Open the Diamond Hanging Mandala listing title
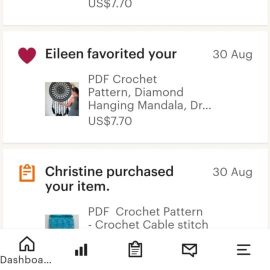 click(149, 92)
